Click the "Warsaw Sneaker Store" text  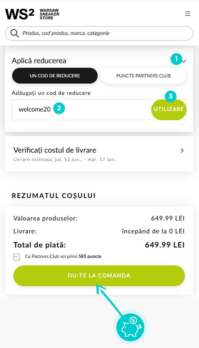point(49,14)
